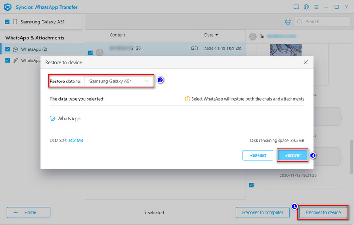The image size is (354, 225).
Task: Click the 7 selected status text
Action: tap(154, 212)
